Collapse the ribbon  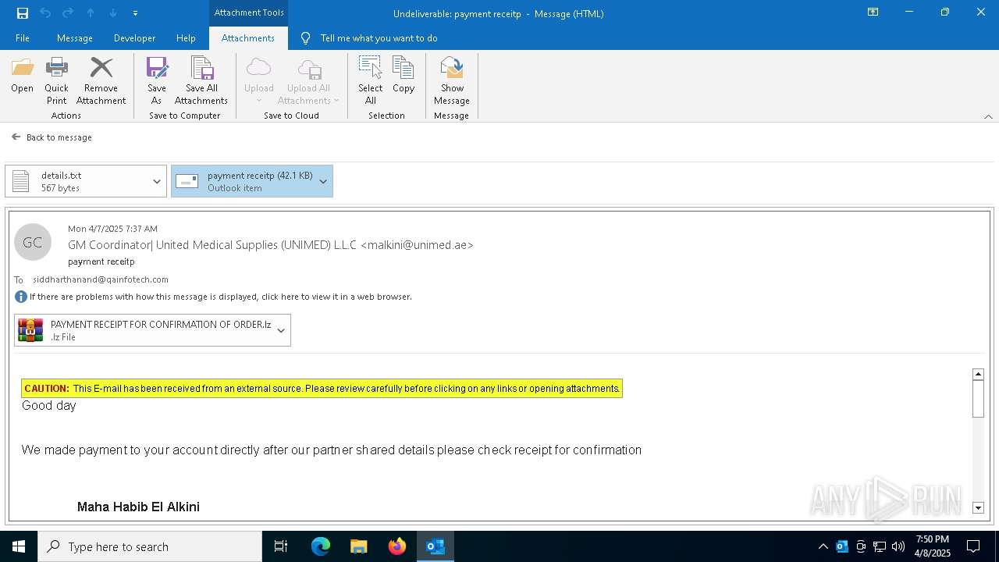tap(988, 116)
